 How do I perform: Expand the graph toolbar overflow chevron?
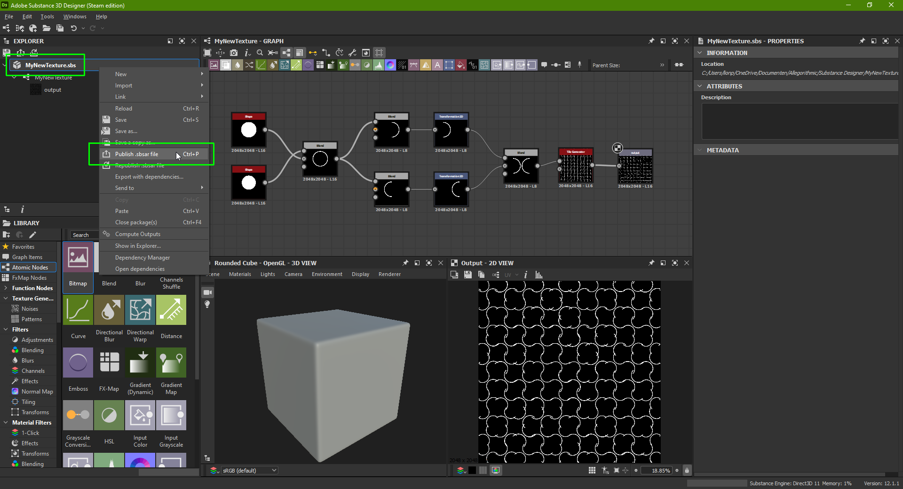[662, 65]
